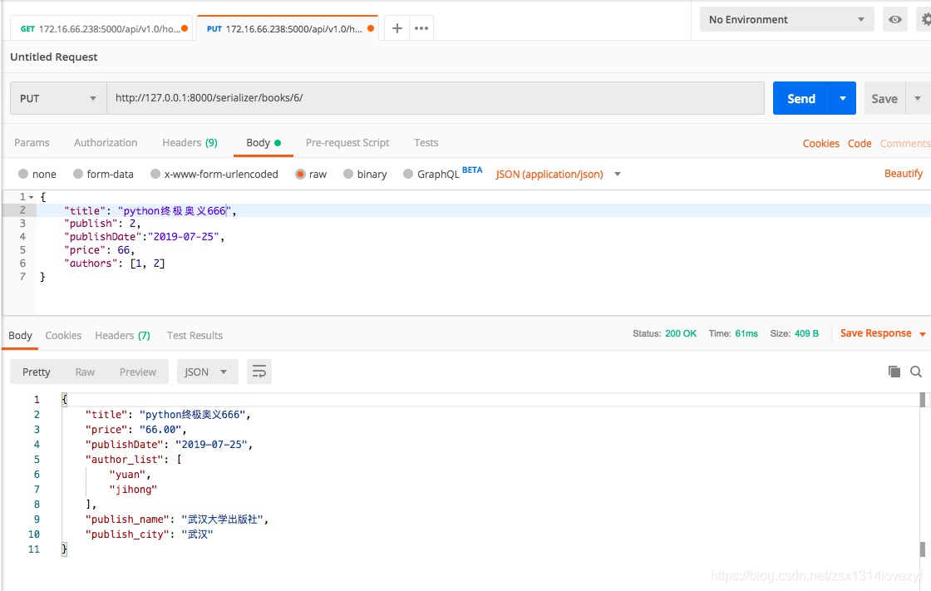Viewport: 931px width, 591px height.
Task: Expand the Send button dropdown arrow
Action: tap(843, 99)
